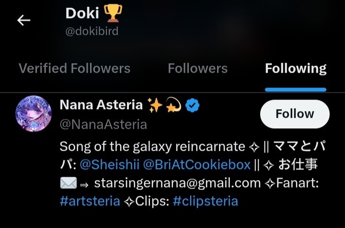Click the trophy emoji beside Doki

coord(113,14)
